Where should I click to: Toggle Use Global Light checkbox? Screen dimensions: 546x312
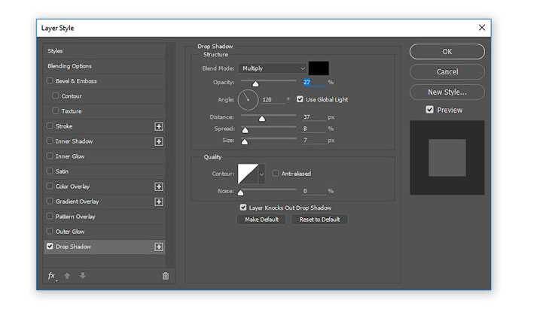click(x=300, y=99)
